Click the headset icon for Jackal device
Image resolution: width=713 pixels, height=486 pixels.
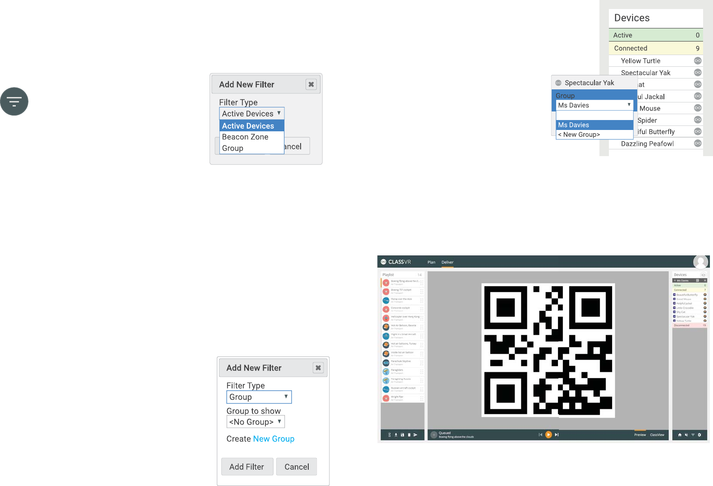click(x=698, y=96)
